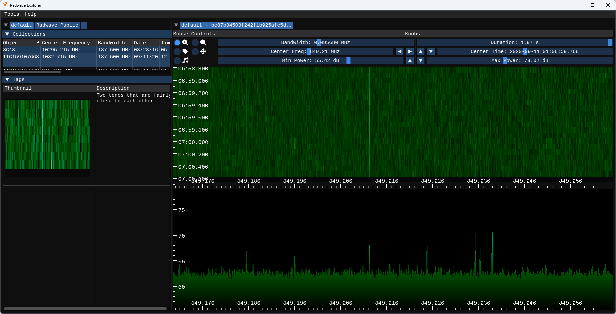
Task: Click the pan/move arrows icon
Action: coord(203,52)
